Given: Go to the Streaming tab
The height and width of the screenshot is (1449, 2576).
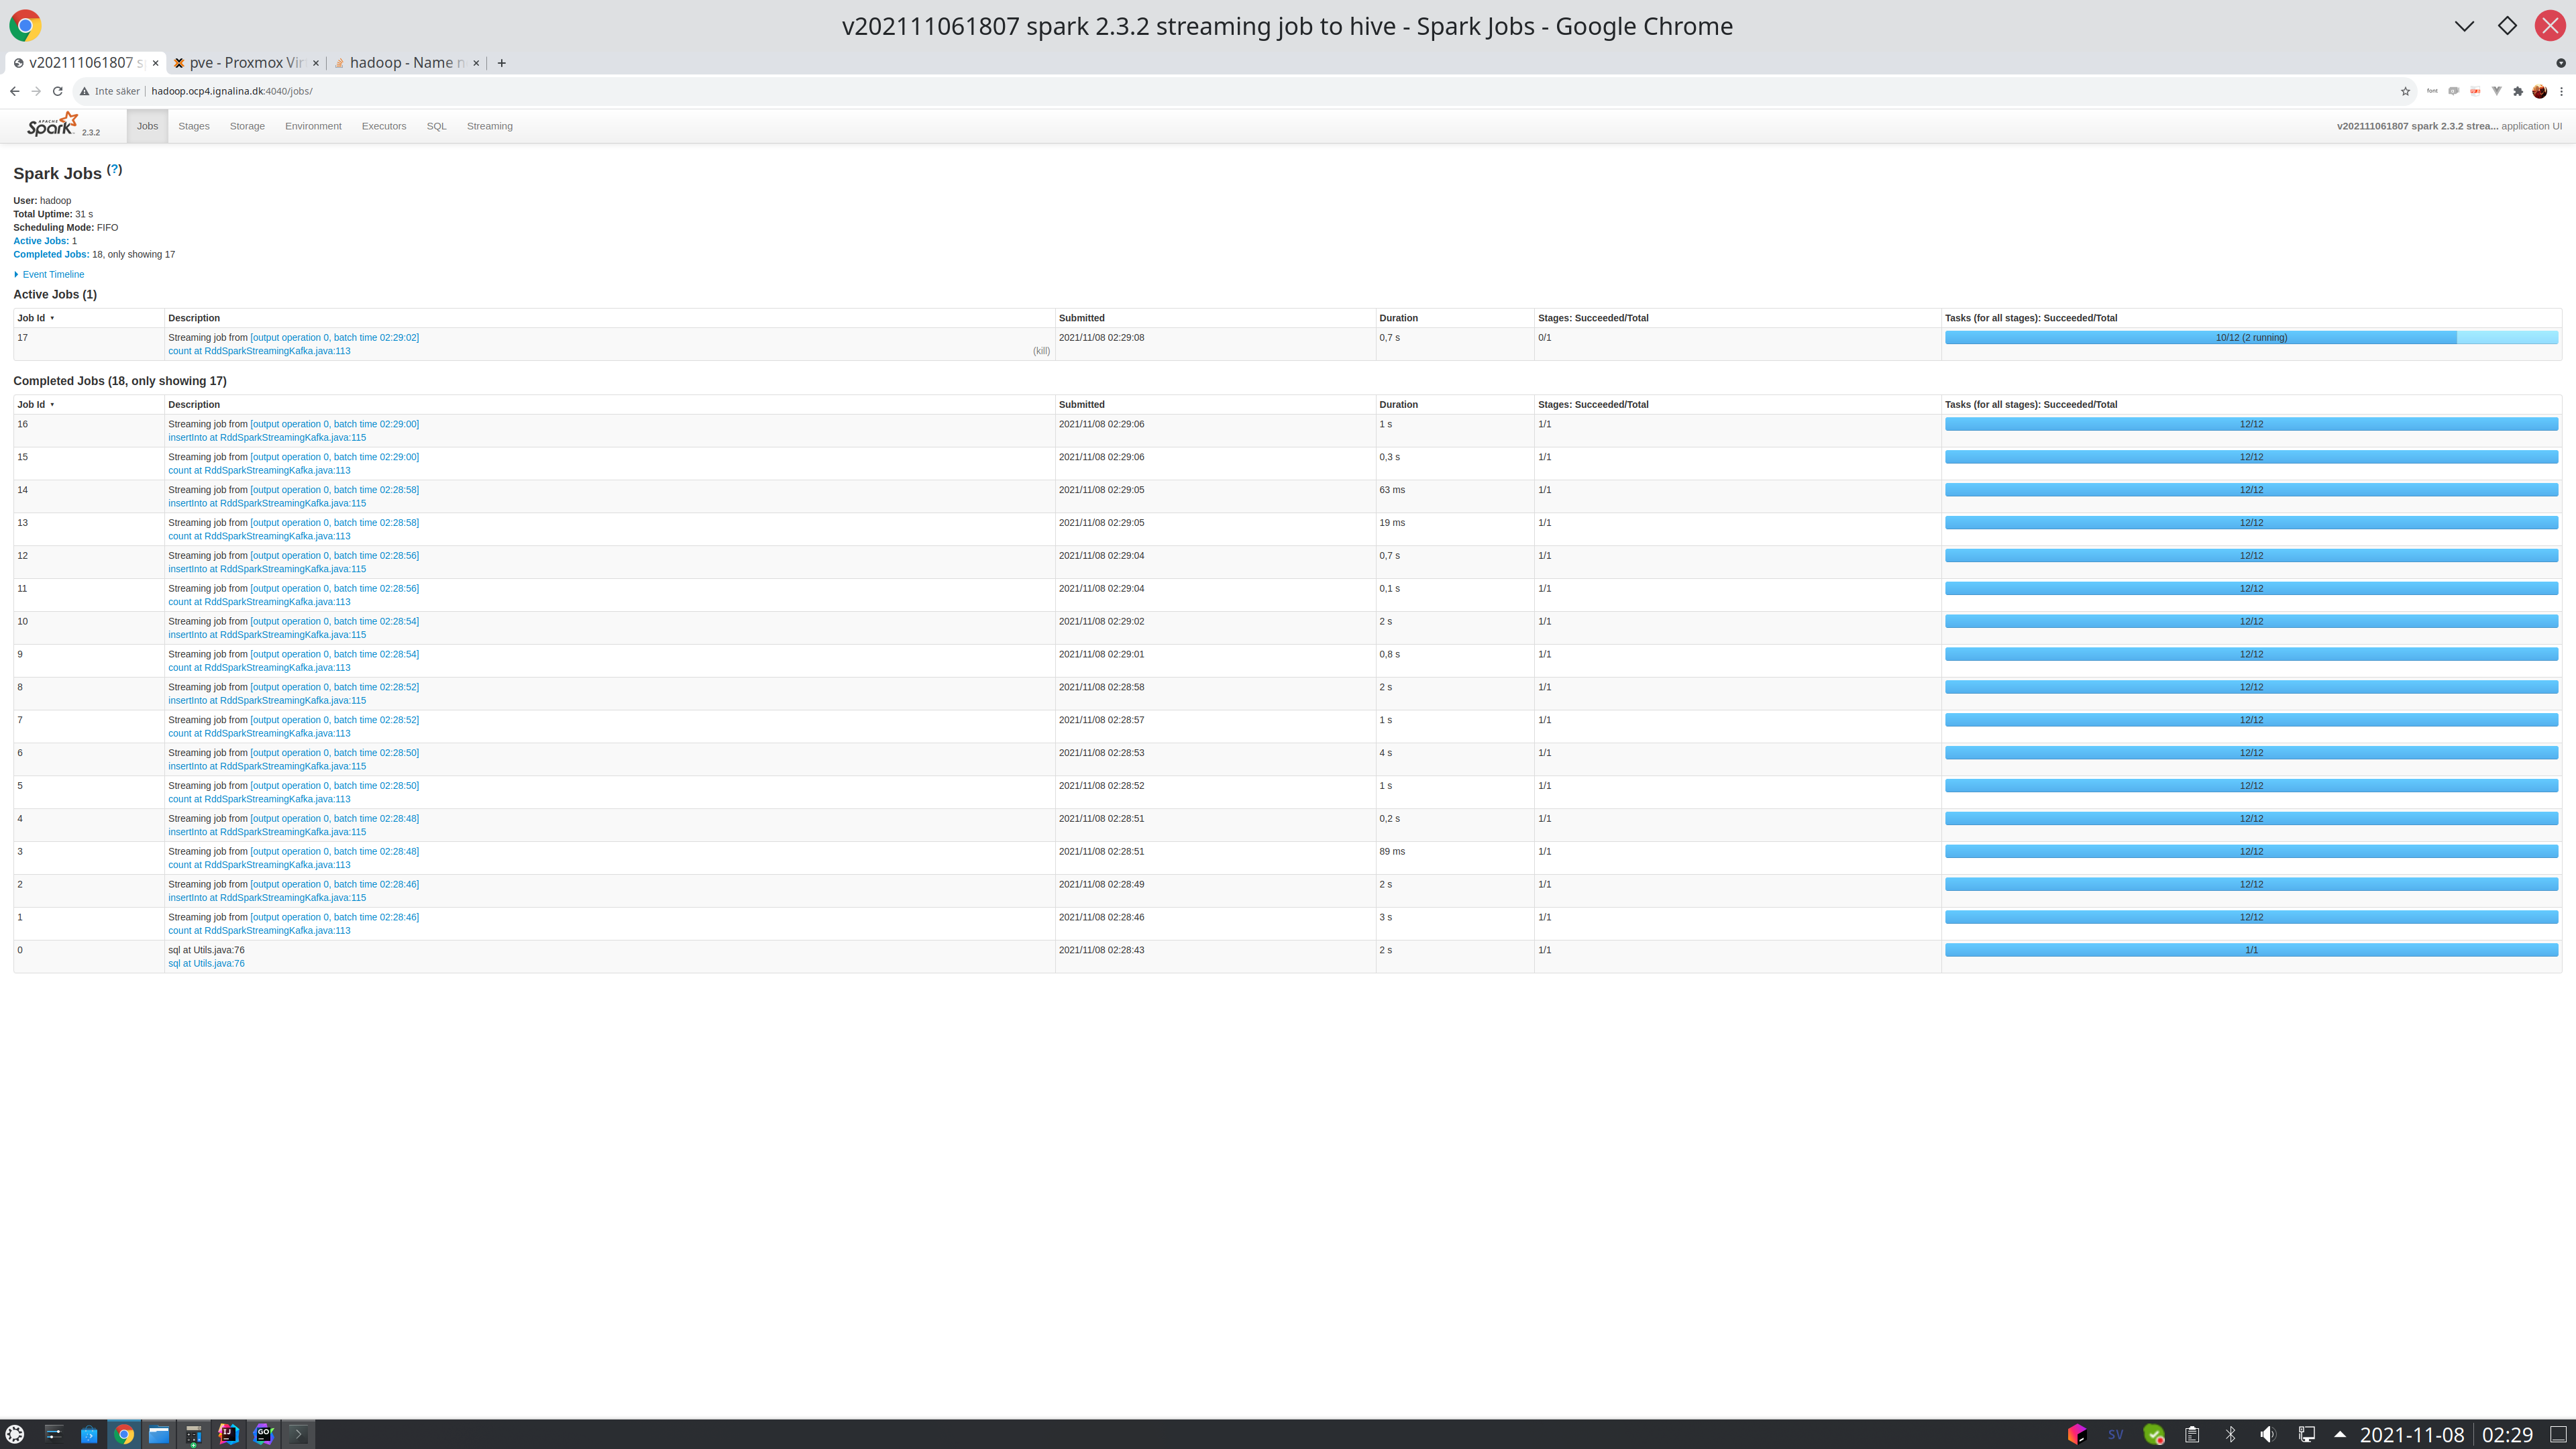Looking at the screenshot, I should 489,126.
